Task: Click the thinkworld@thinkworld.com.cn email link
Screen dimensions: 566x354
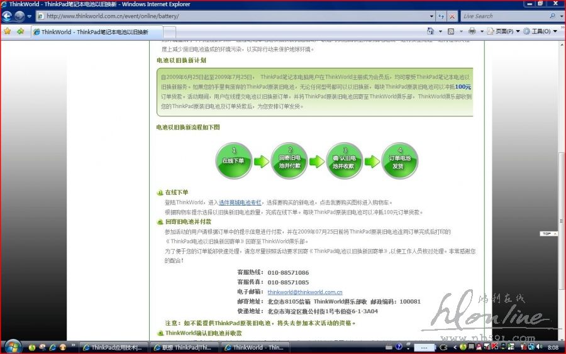Action: pos(305,292)
